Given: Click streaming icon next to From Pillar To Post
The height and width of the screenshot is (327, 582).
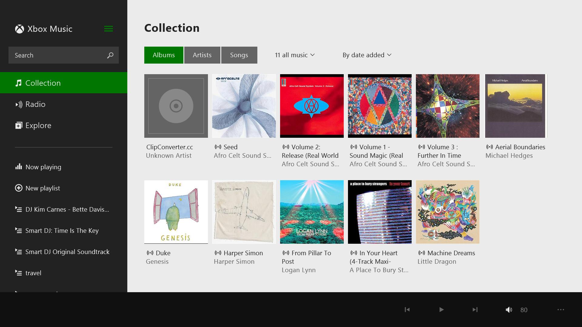Looking at the screenshot, I should [286, 253].
